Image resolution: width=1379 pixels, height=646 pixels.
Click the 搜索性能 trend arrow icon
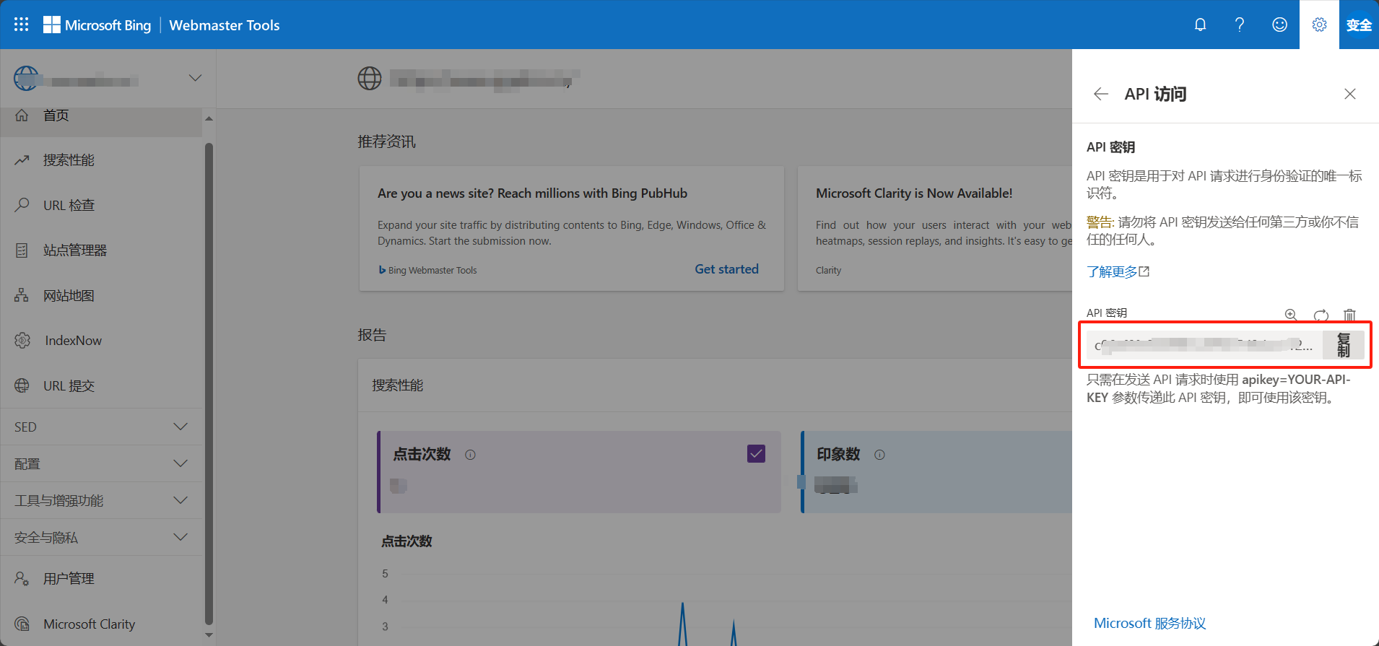(22, 160)
